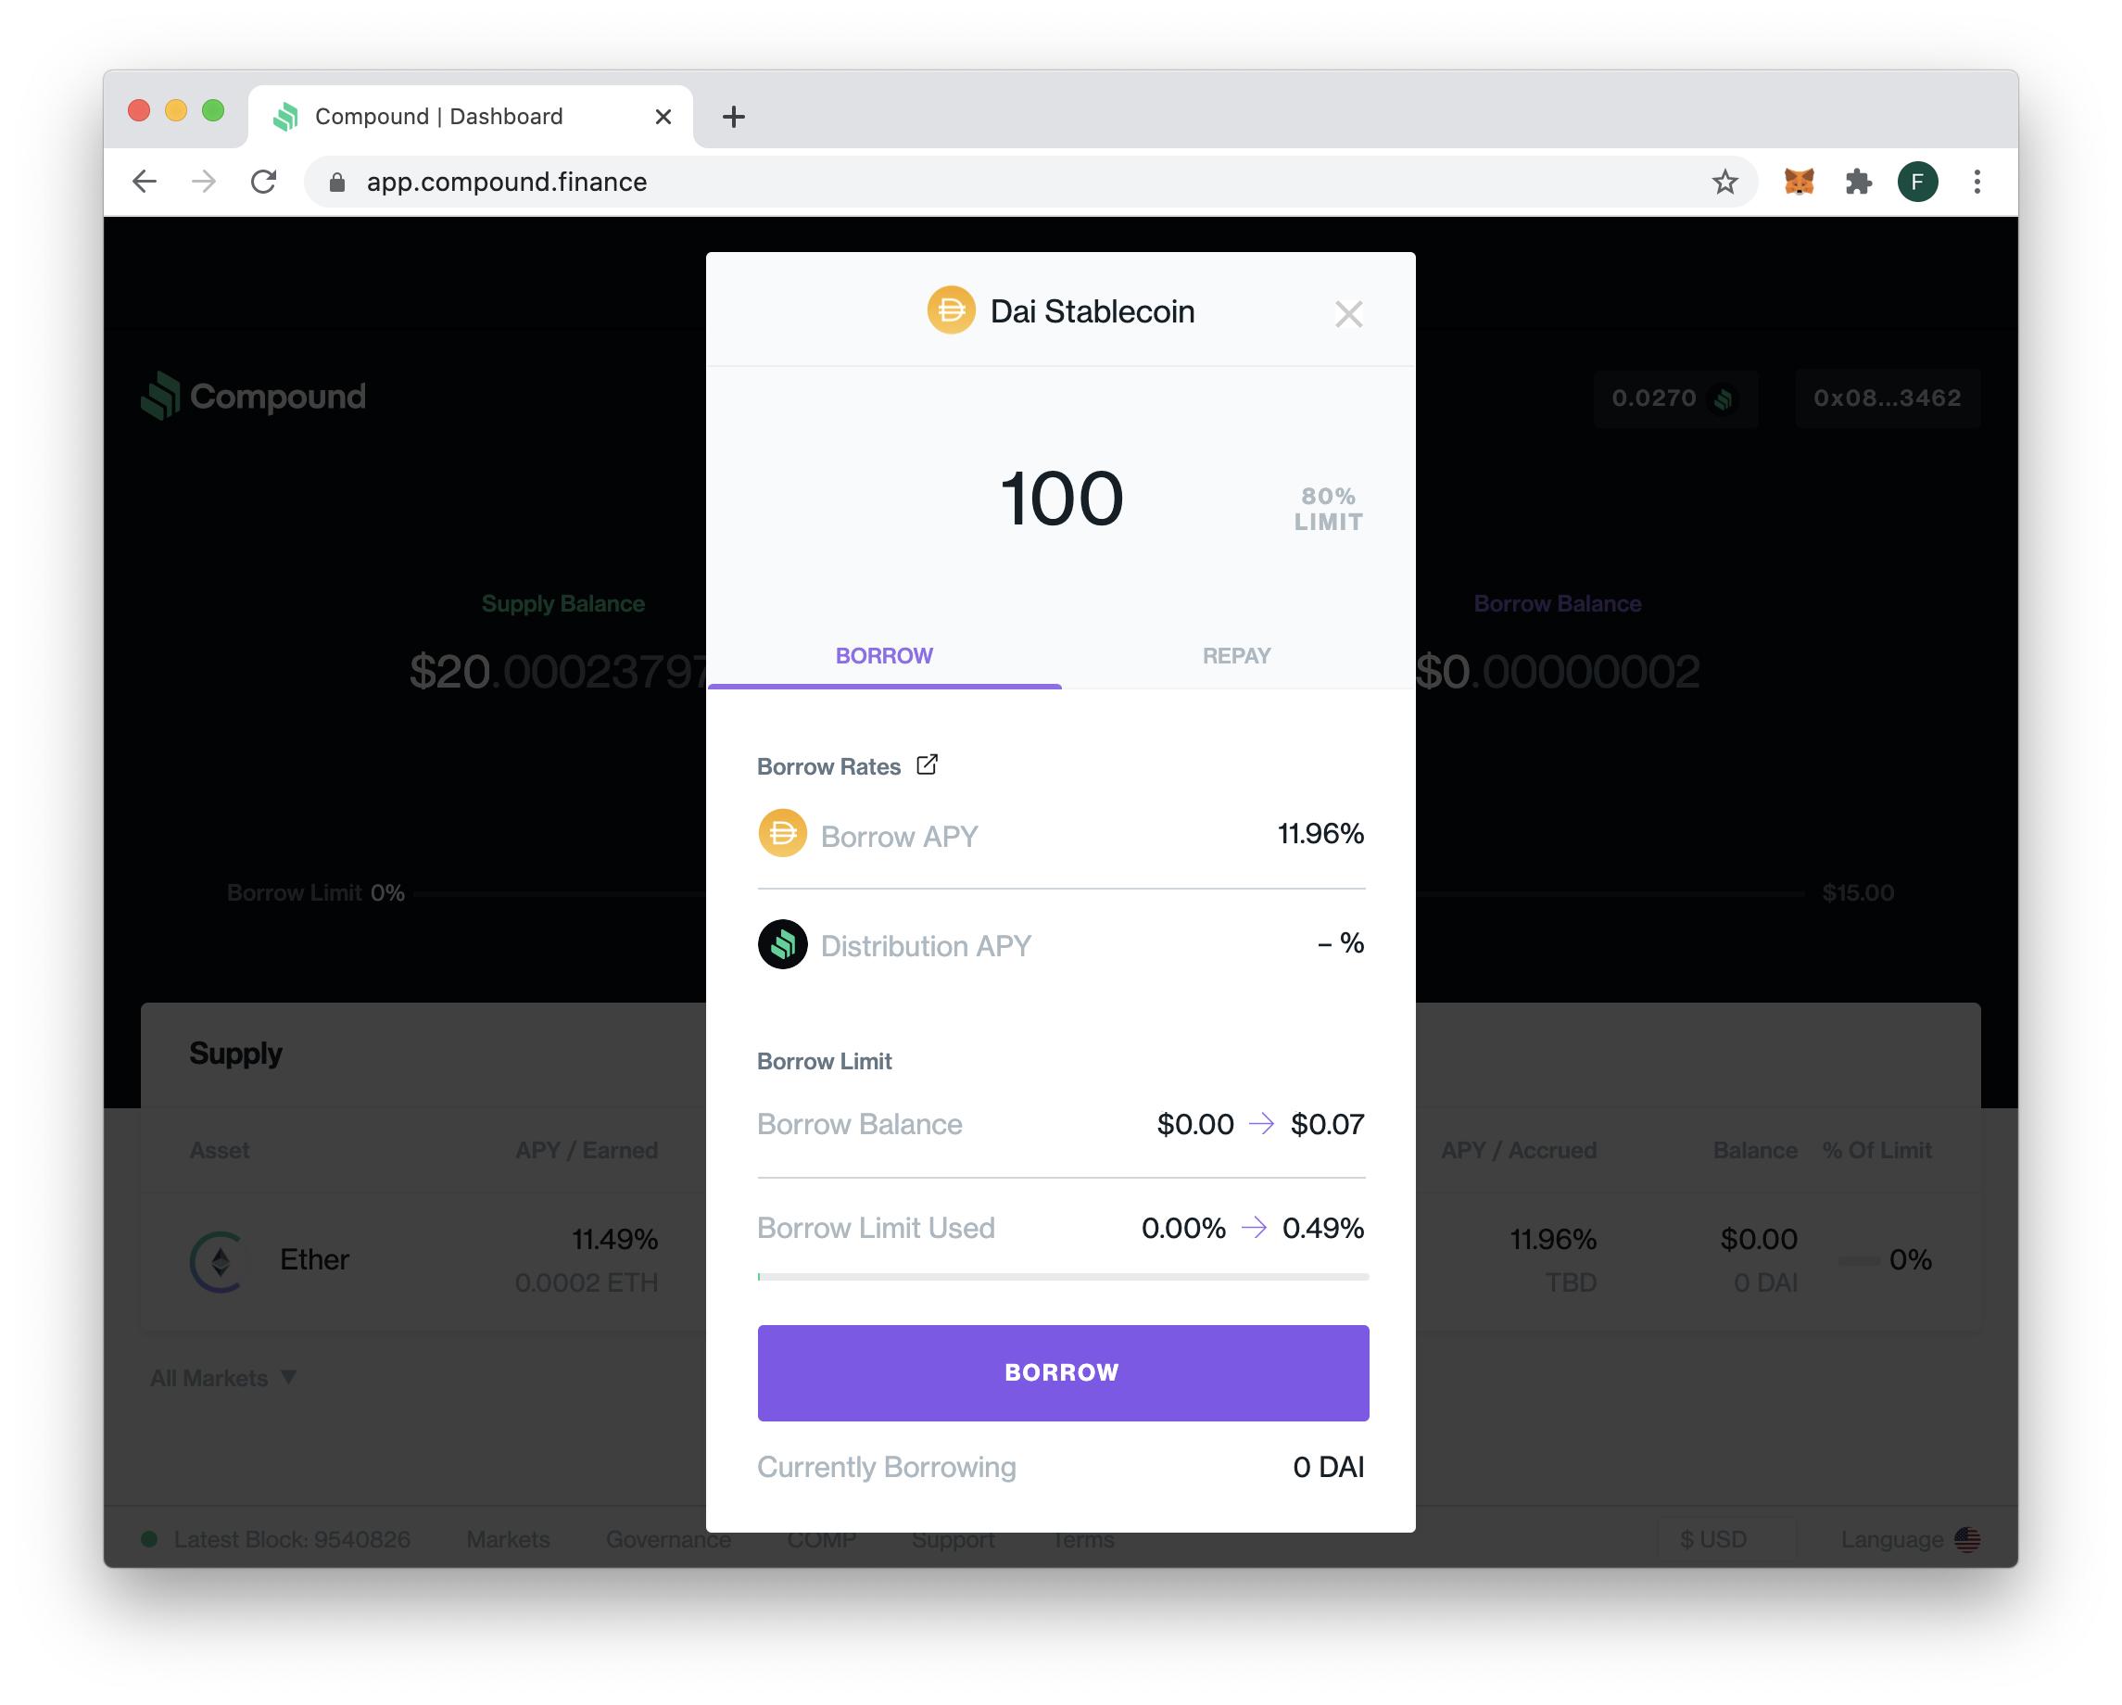
Task: Click the Chrome profile avatar F
Action: tap(1916, 183)
